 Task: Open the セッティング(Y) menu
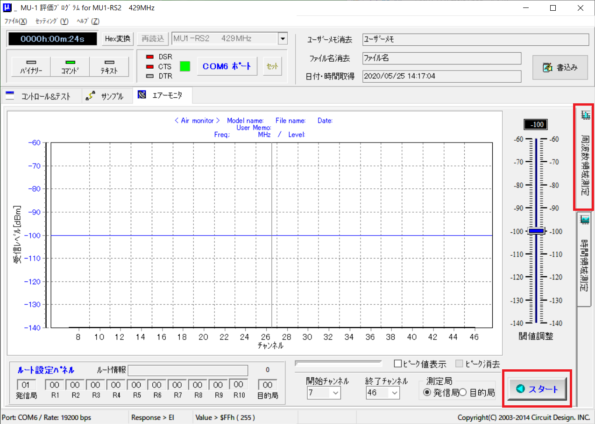[x=52, y=21]
